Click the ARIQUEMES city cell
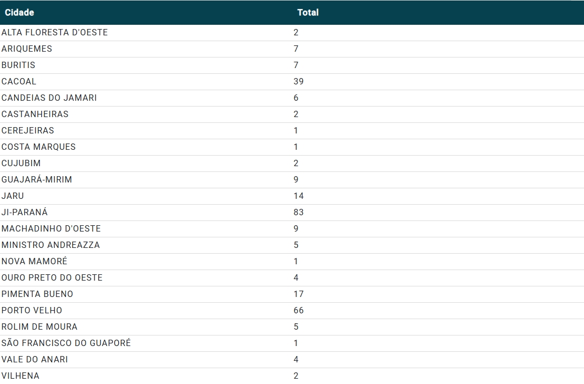 pyautogui.click(x=27, y=49)
